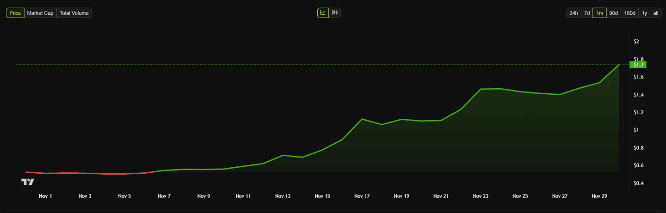Switch to line chart view icon
The height and width of the screenshot is (213, 666).
(323, 13)
